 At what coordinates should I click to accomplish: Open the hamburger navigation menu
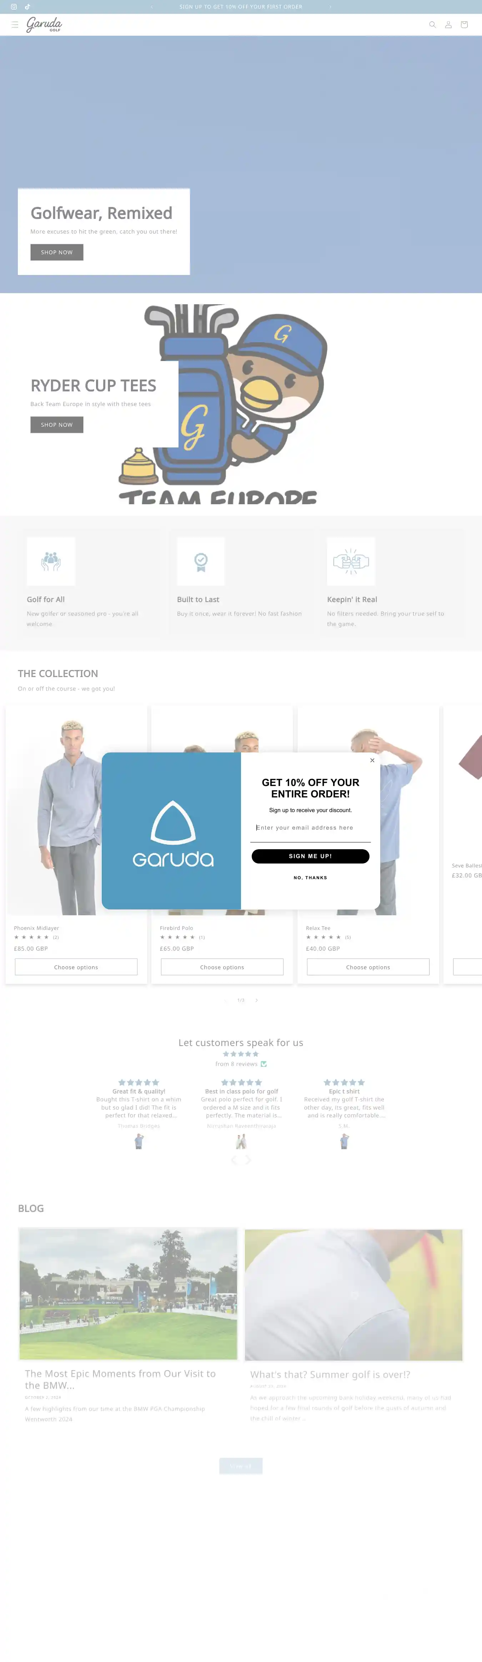point(15,25)
